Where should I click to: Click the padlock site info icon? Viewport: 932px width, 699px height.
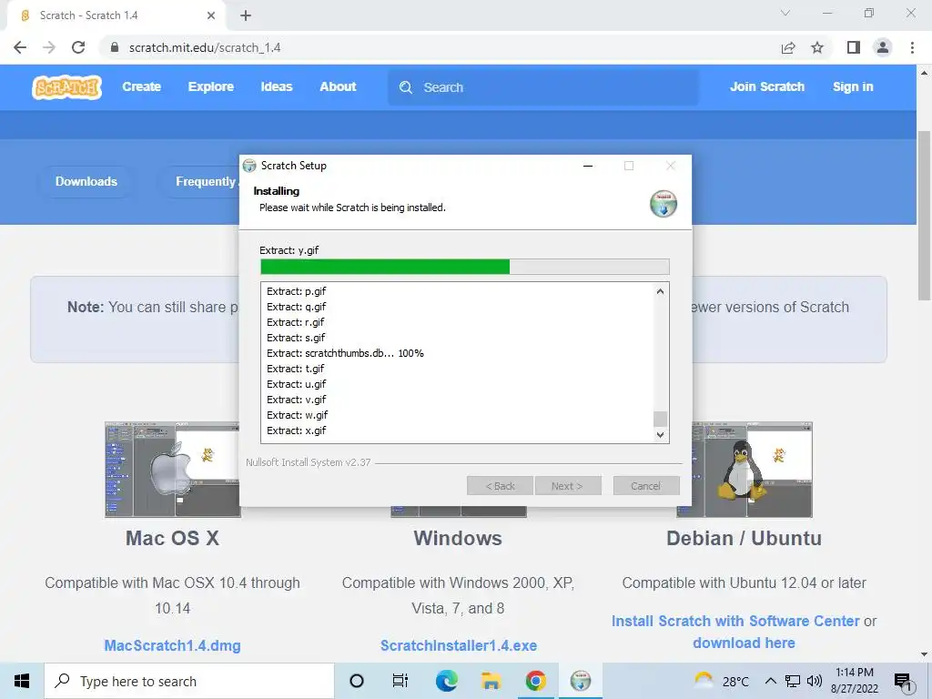click(114, 47)
